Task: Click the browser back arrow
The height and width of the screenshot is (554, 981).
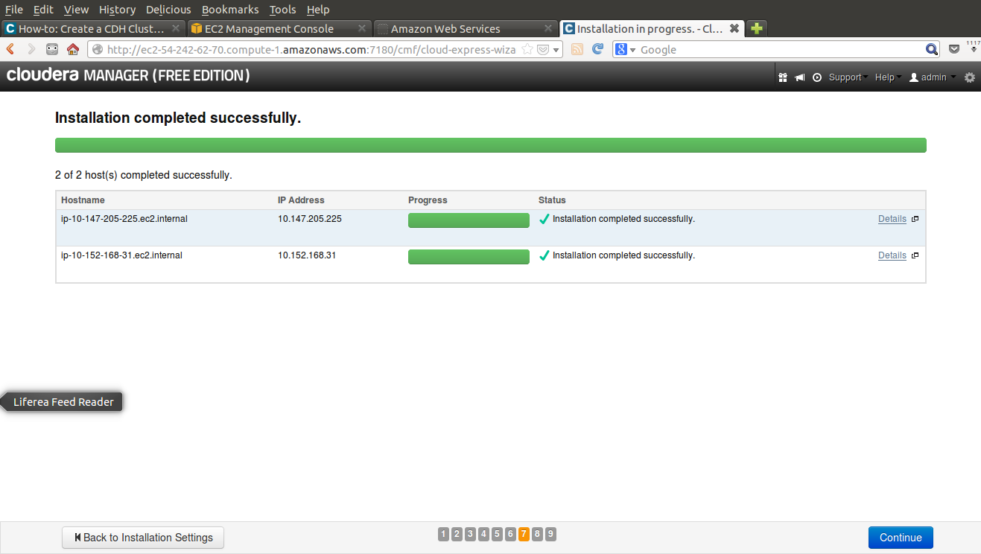Action: pos(10,49)
